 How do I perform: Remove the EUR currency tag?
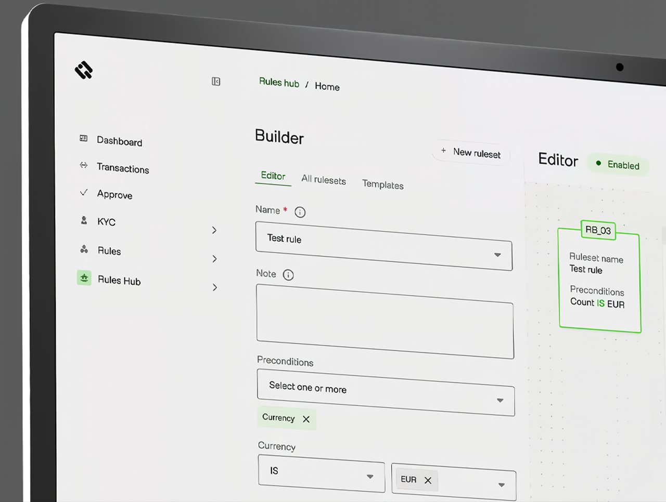click(428, 480)
